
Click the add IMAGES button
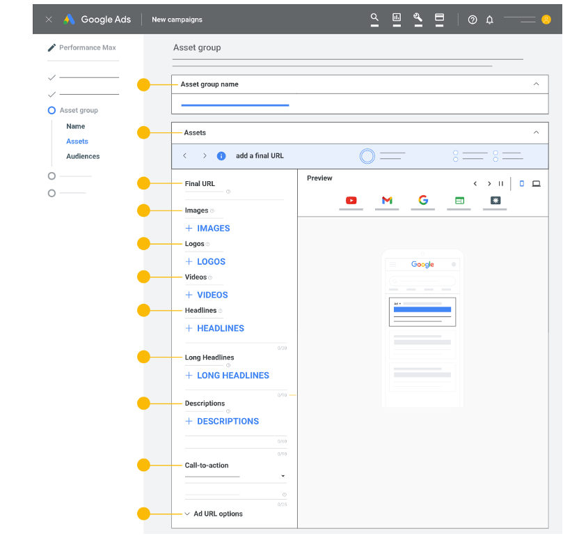coord(207,229)
